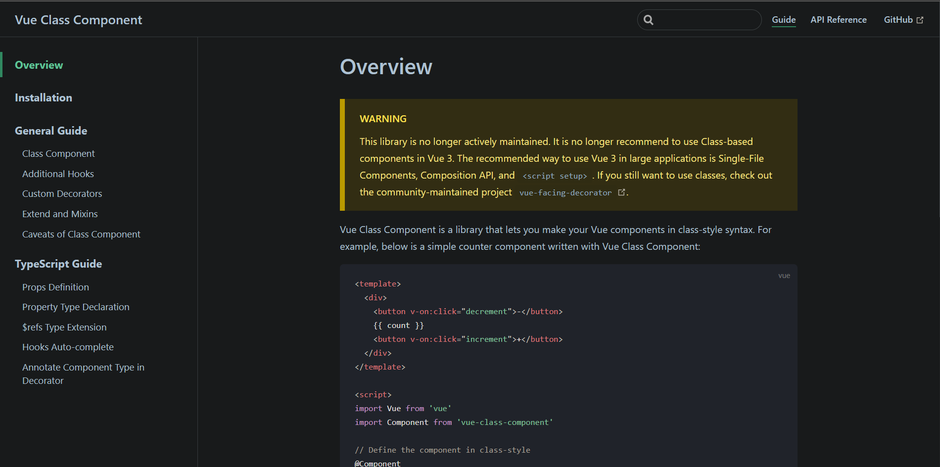Open Caveats of Class Component page
Viewport: 940px width, 467px height.
(81, 234)
